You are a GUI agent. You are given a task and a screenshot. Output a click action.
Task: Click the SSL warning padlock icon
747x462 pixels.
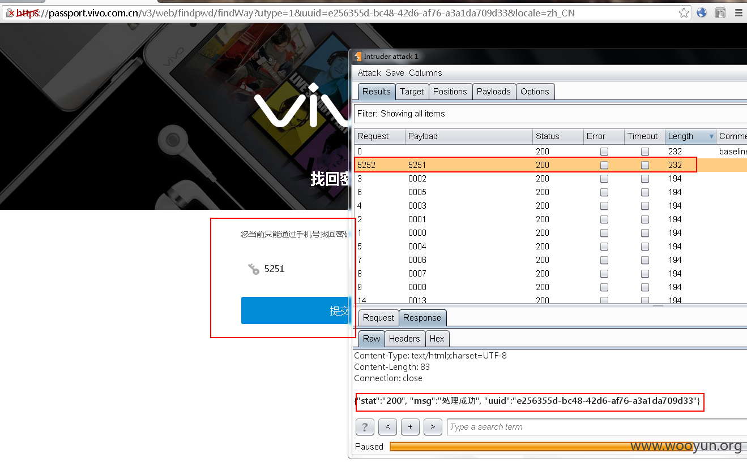[10, 12]
